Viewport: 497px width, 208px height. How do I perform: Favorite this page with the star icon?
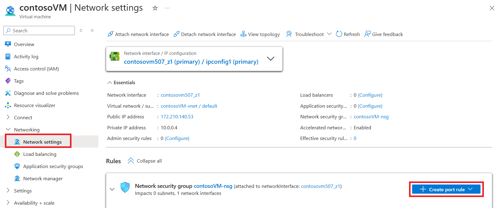point(155,8)
